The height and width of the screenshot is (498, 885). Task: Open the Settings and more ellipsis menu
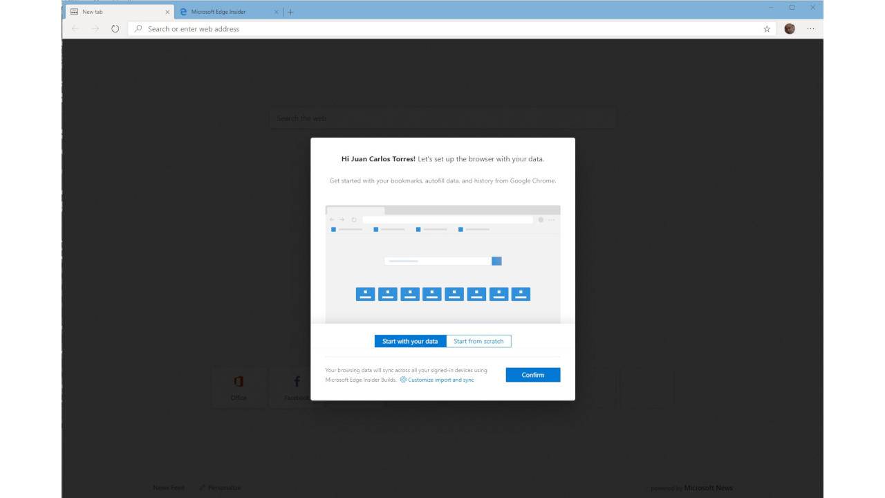point(810,29)
